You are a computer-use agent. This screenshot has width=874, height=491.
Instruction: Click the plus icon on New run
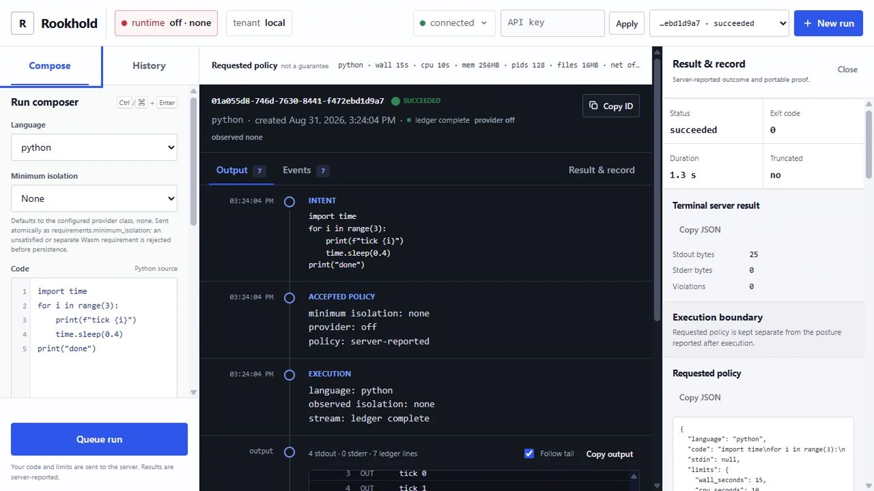coord(807,23)
